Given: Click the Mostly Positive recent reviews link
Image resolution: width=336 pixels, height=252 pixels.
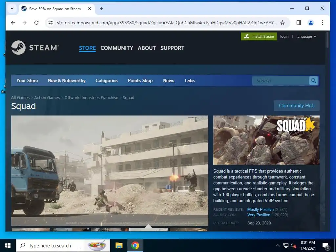Looking at the screenshot, I should click(x=260, y=210).
